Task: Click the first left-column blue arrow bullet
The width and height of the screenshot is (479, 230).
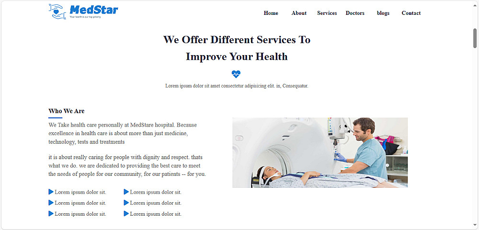Action: pyautogui.click(x=51, y=192)
